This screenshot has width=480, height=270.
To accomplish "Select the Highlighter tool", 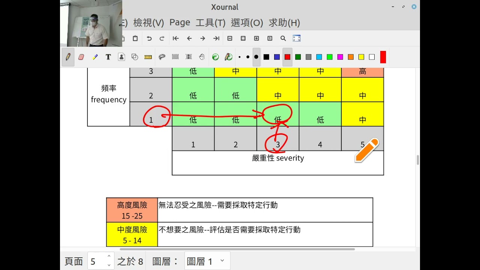I will coord(95,57).
